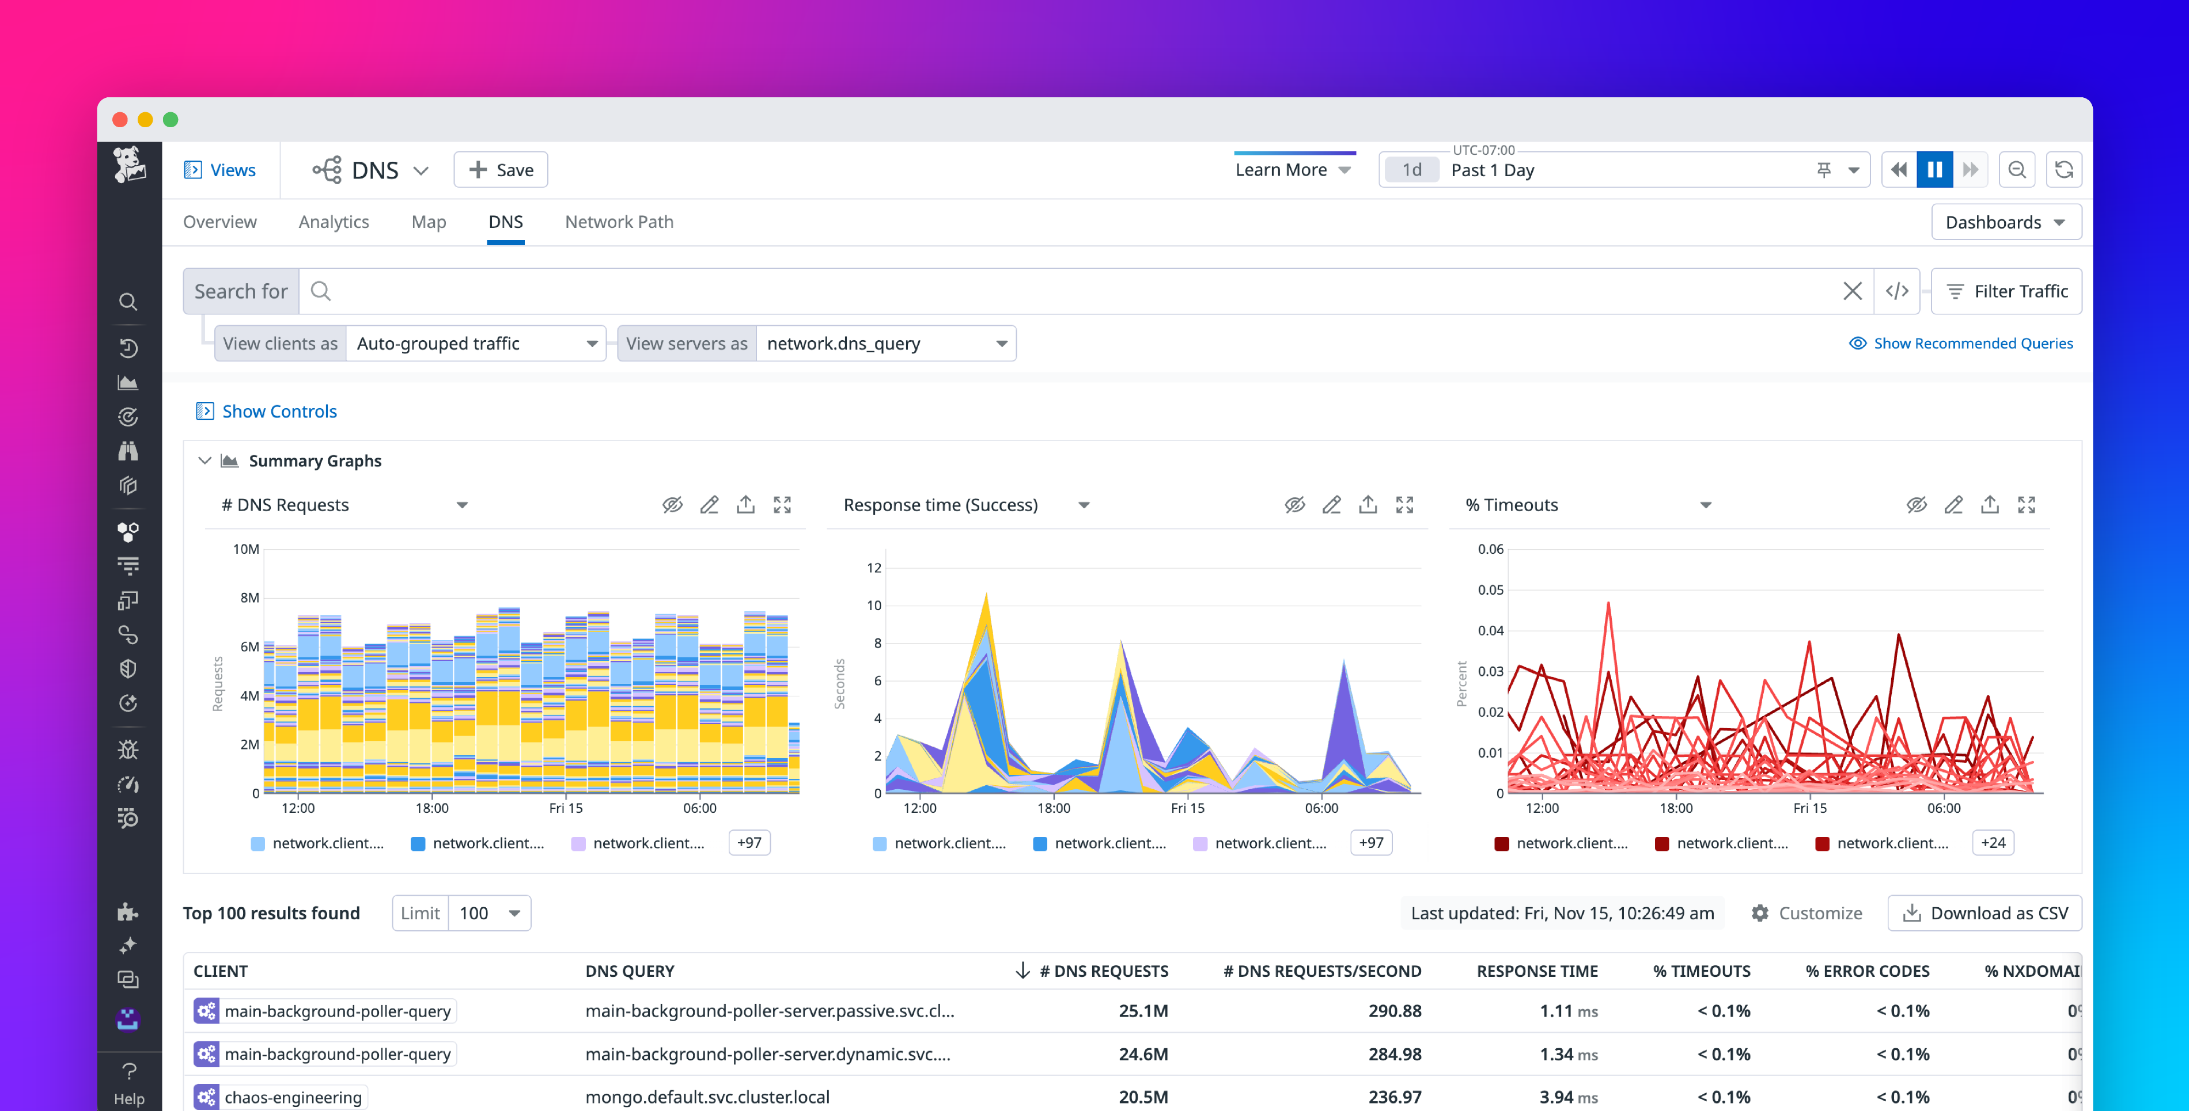Image resolution: width=2189 pixels, height=1111 pixels.
Task: Open the query code editor next to search
Action: (1897, 291)
